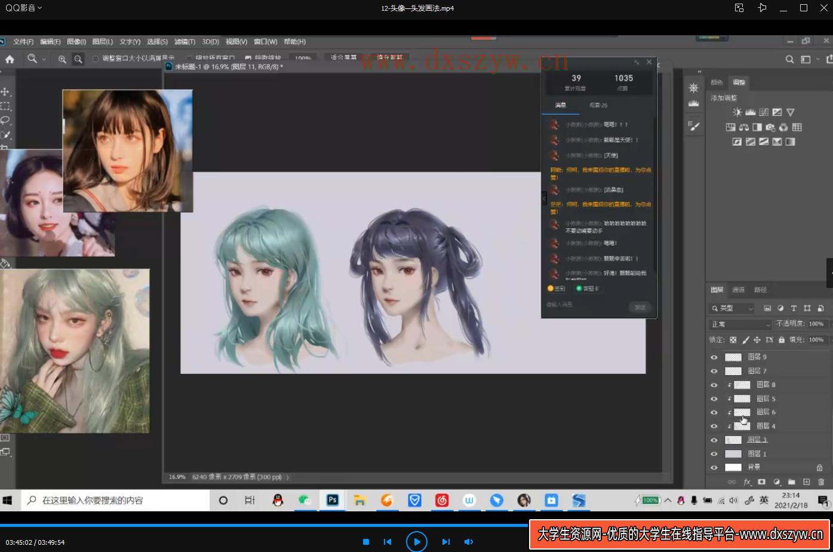The height and width of the screenshot is (552, 833).
Task: Select the Lasso tool
Action: (x=5, y=121)
